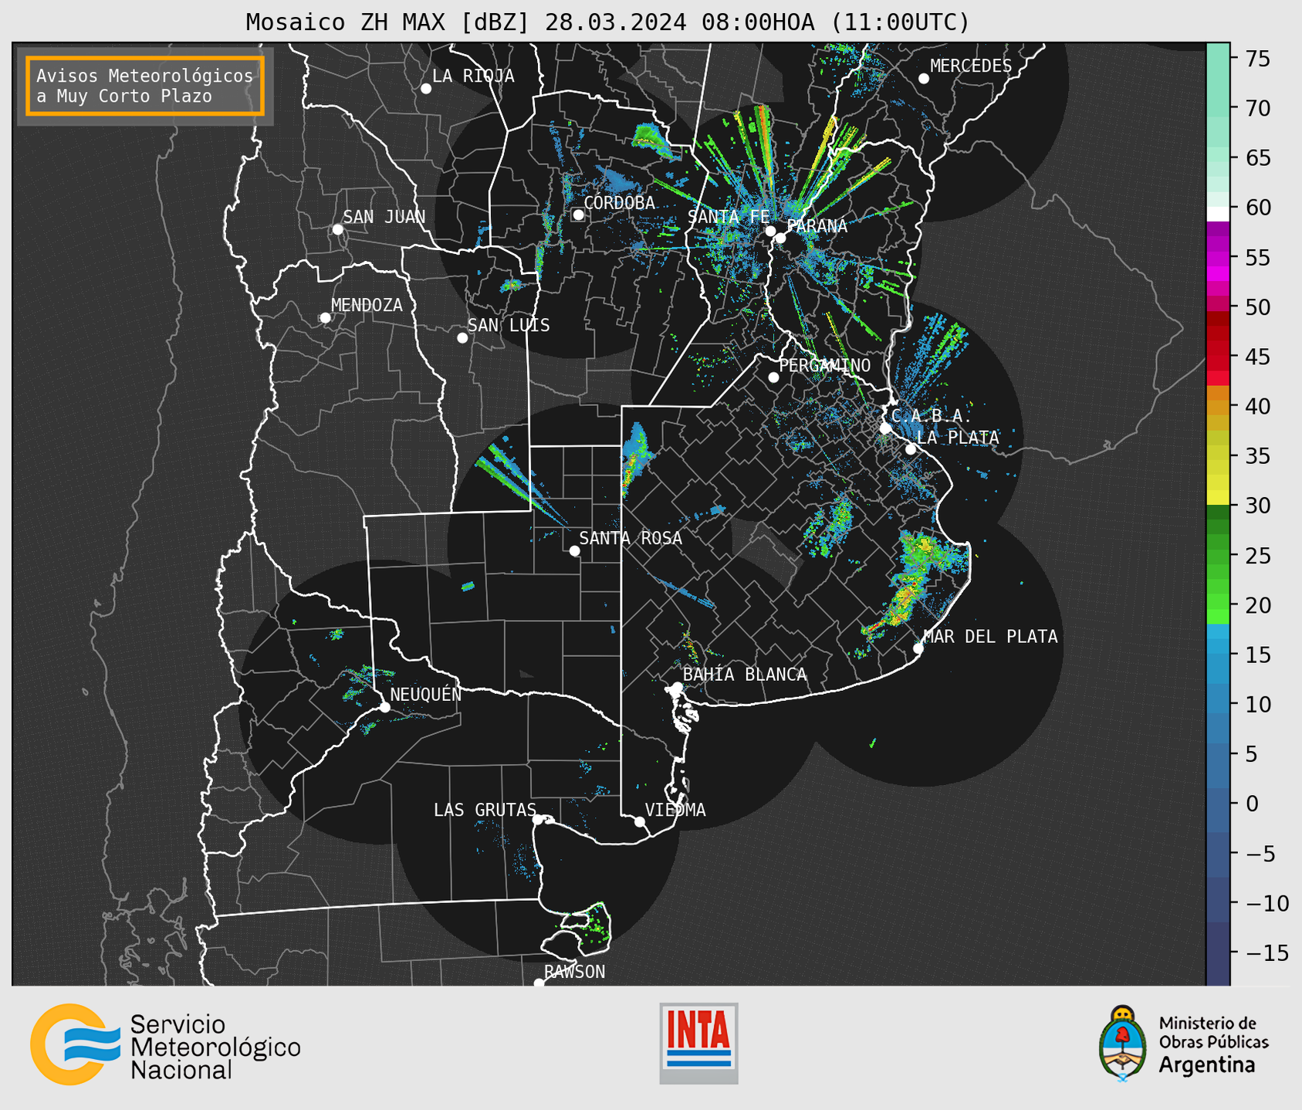Click the Argentina coat of arms emblem
Viewport: 1302px width, 1110px height.
1123,1043
